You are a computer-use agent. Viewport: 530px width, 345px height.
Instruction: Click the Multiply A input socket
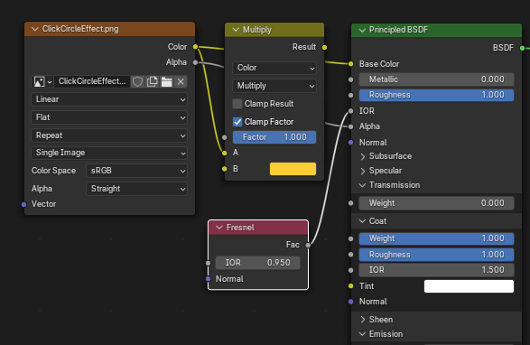pos(225,154)
